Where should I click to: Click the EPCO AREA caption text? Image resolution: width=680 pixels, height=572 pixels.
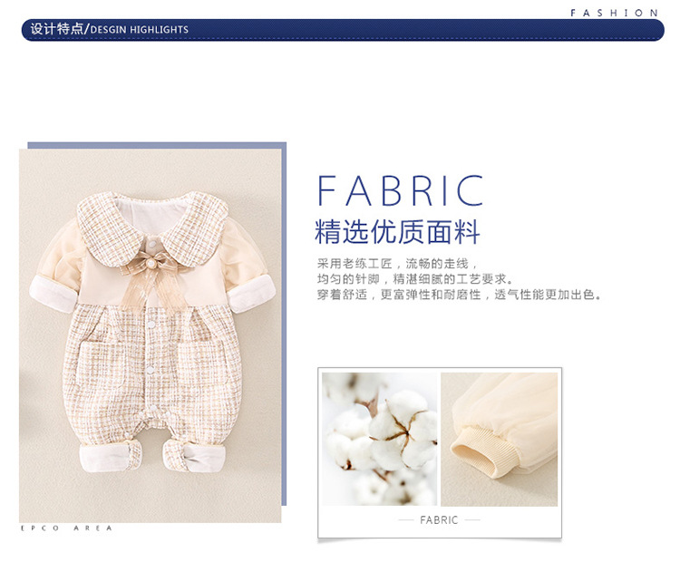[x=66, y=528]
